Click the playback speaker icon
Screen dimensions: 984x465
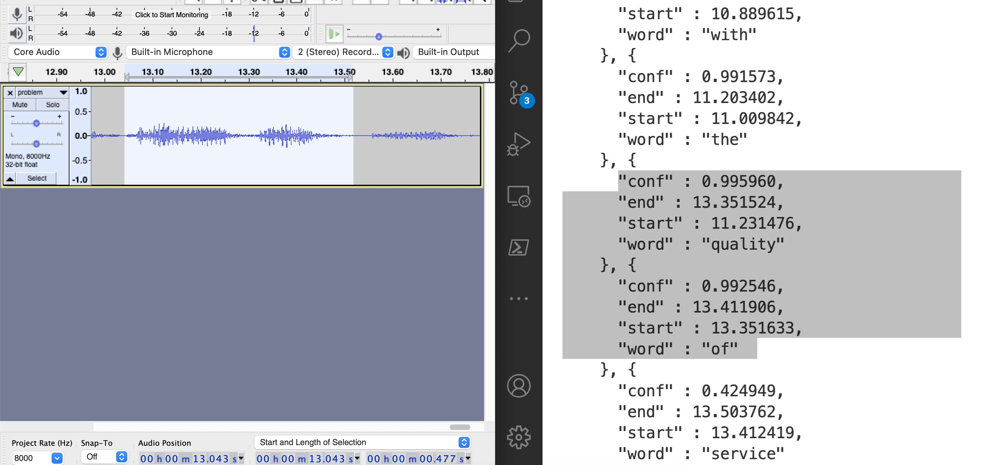pyautogui.click(x=17, y=34)
